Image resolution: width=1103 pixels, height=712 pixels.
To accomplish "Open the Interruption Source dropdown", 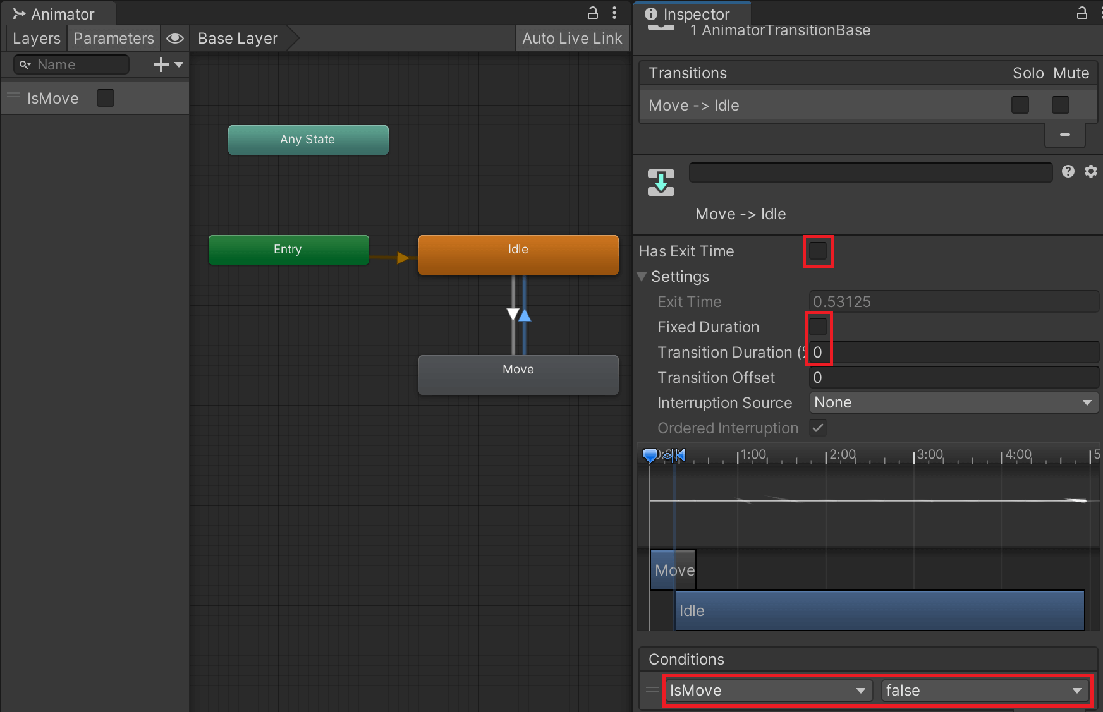I will click(953, 402).
